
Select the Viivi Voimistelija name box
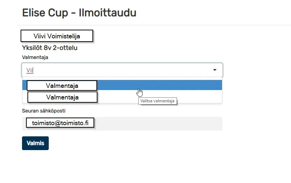pyautogui.click(x=57, y=36)
